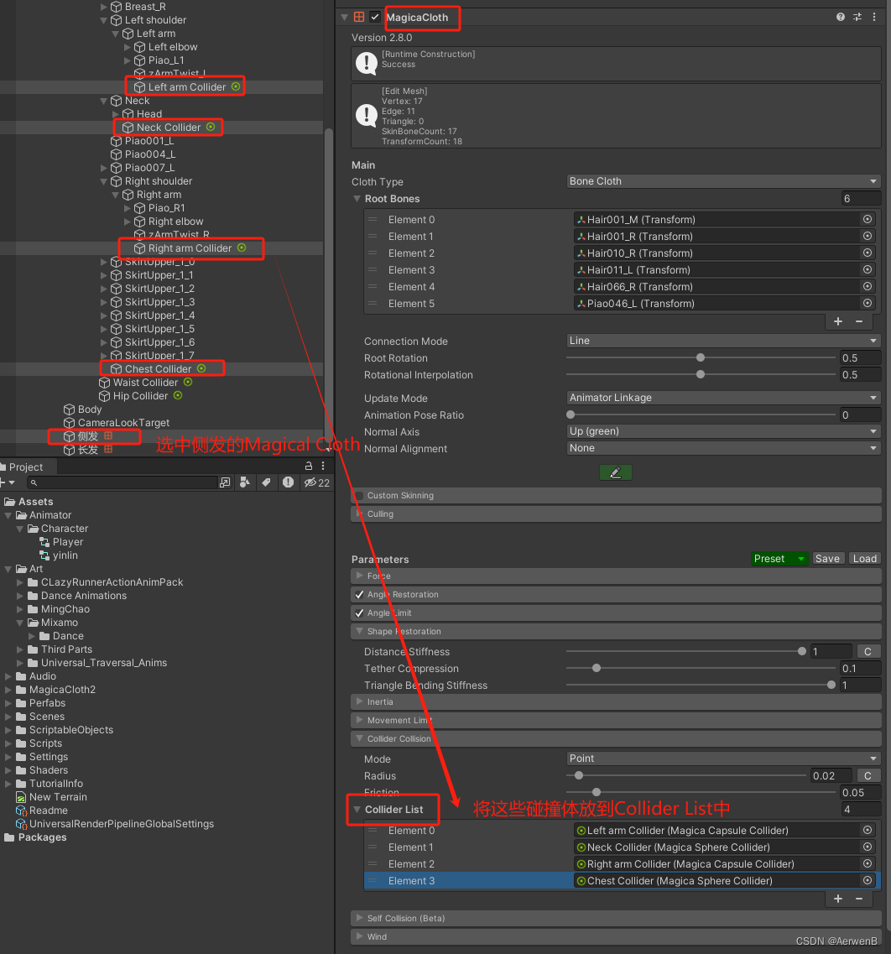This screenshot has height=954, width=891.
Task: Edit the Collider List size field
Action: 861,809
